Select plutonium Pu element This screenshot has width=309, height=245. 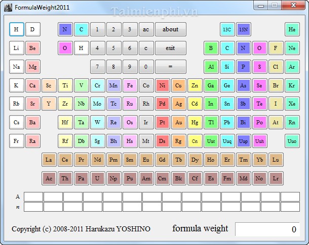click(x=130, y=178)
